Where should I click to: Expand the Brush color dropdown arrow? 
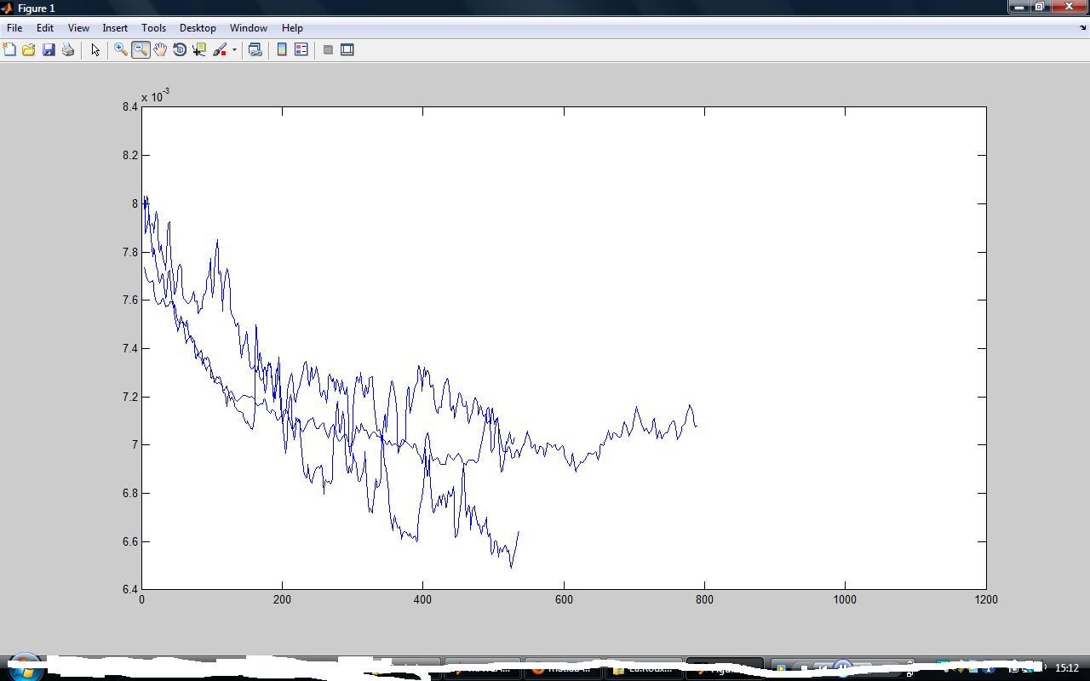[234, 50]
